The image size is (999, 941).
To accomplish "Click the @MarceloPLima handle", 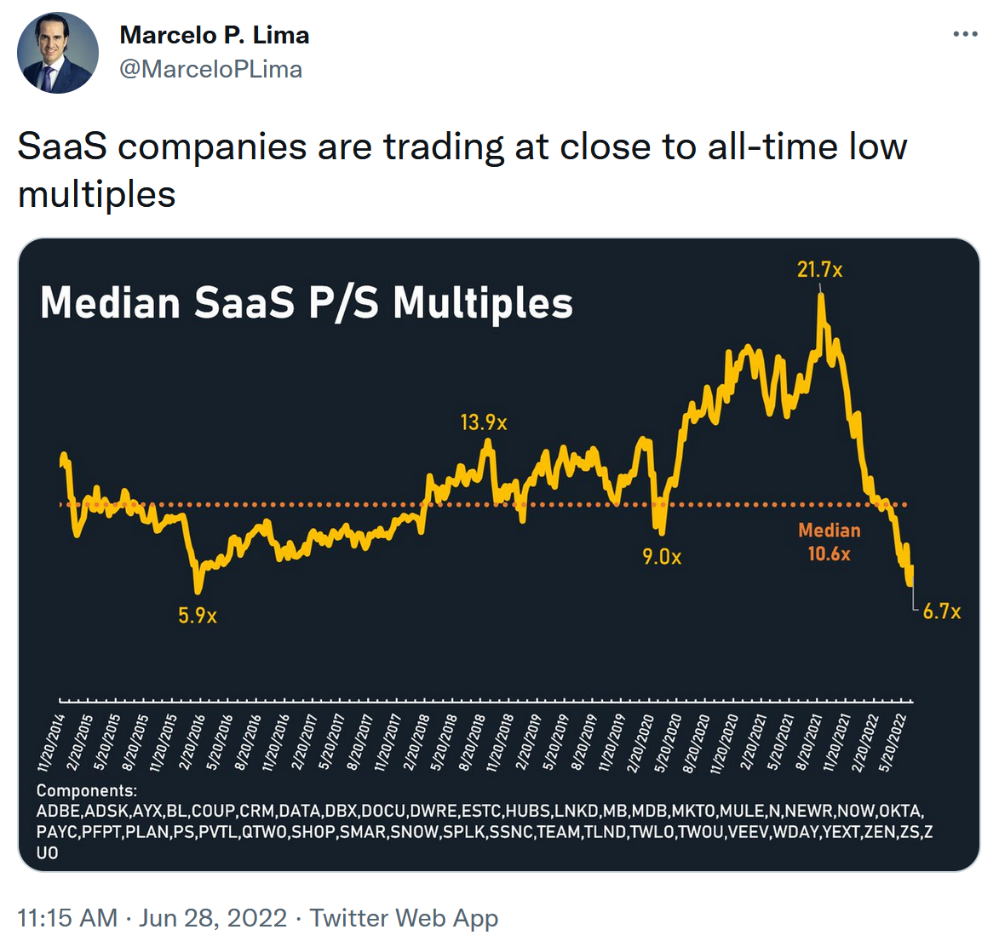I will (x=210, y=69).
